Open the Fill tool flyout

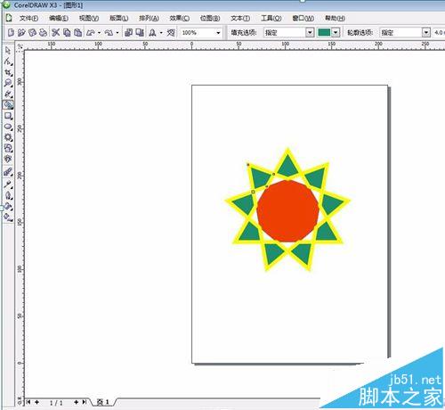[x=8, y=207]
